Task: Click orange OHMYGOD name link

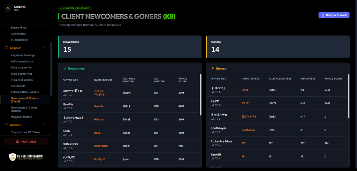Action: pos(101,146)
